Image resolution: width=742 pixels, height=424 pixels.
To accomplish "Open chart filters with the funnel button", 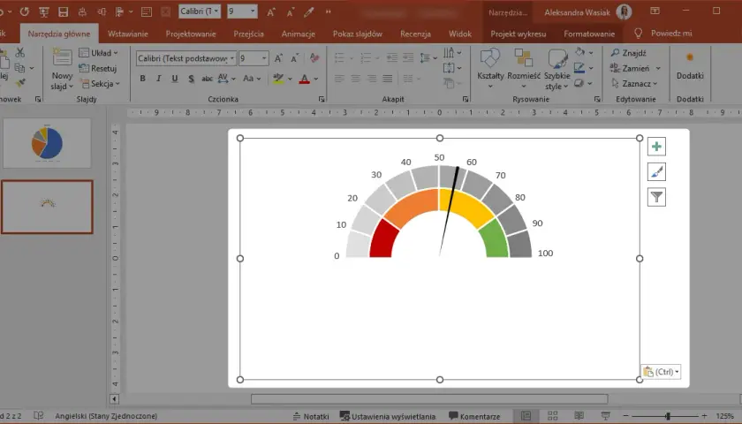I will (656, 197).
